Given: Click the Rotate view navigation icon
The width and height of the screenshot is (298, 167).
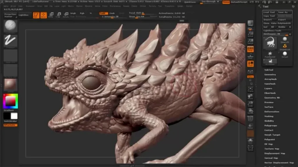Looking at the screenshot, I should tap(250, 111).
